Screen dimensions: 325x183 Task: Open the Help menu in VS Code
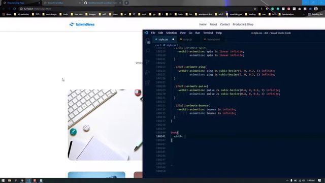click(219, 33)
